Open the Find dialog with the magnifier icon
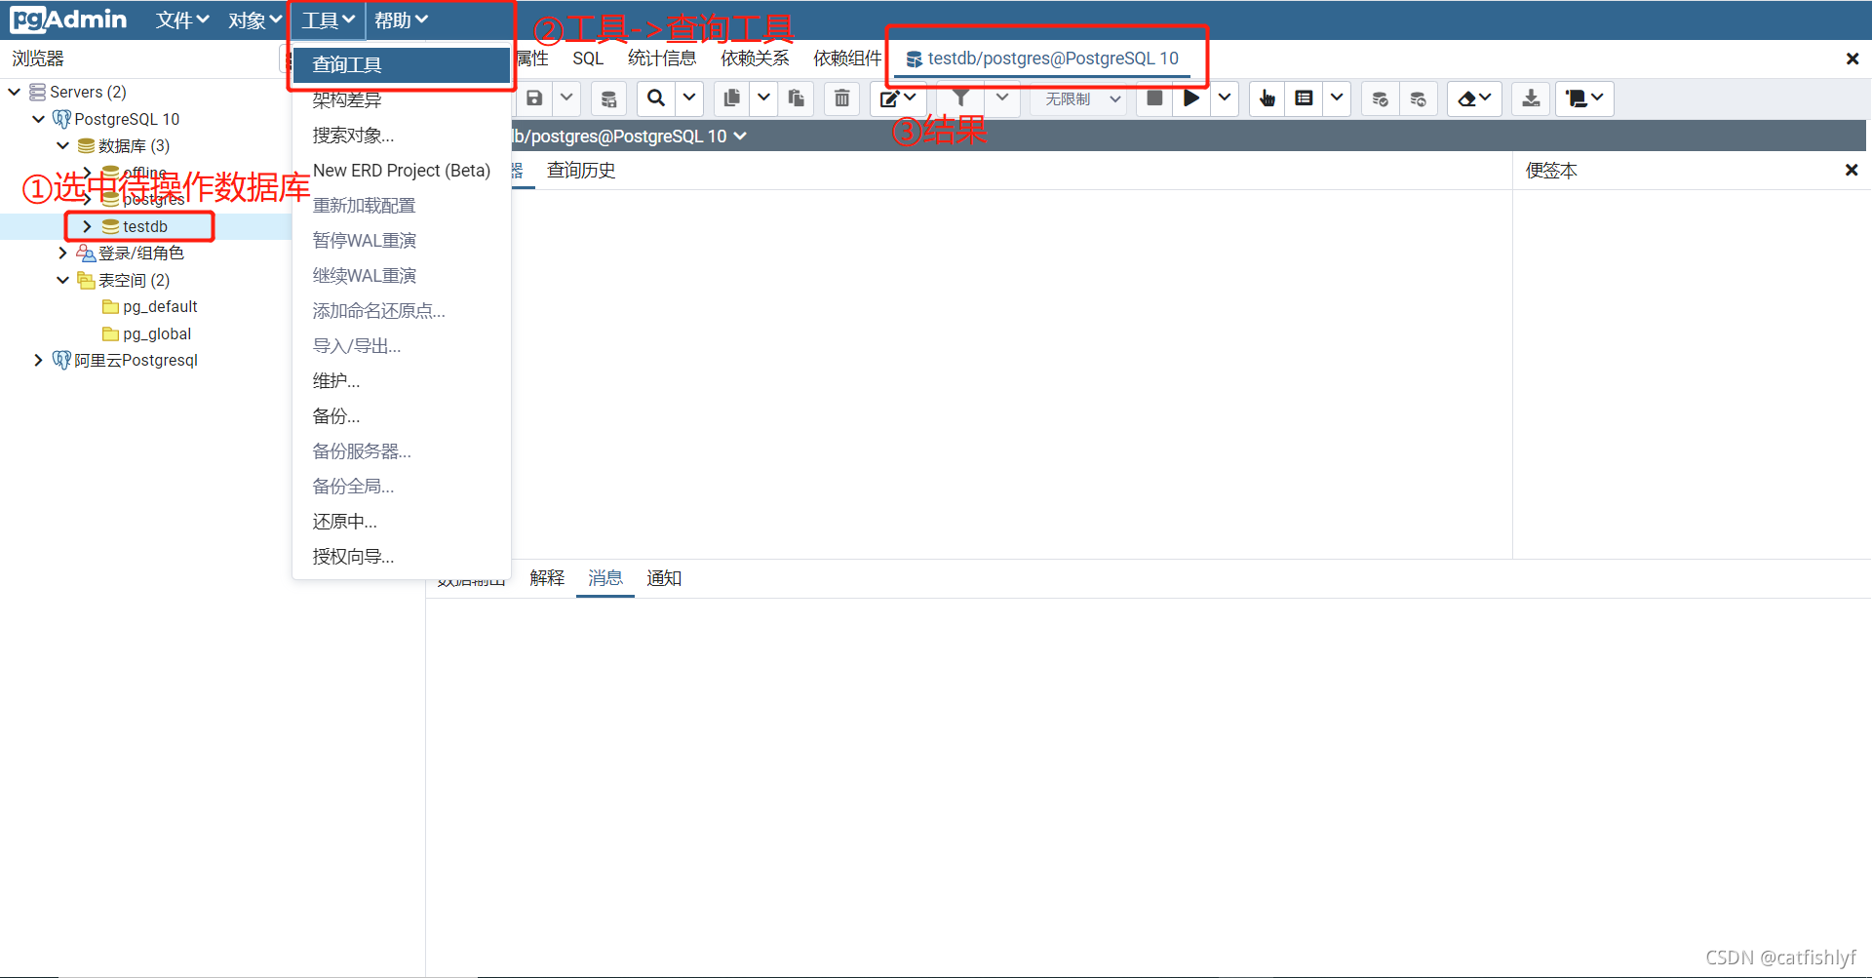 click(x=654, y=98)
